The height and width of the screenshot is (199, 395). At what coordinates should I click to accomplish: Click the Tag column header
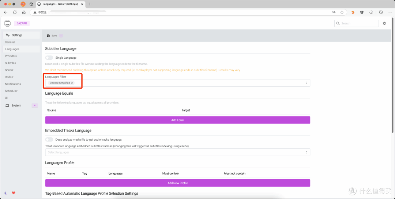(x=84, y=173)
